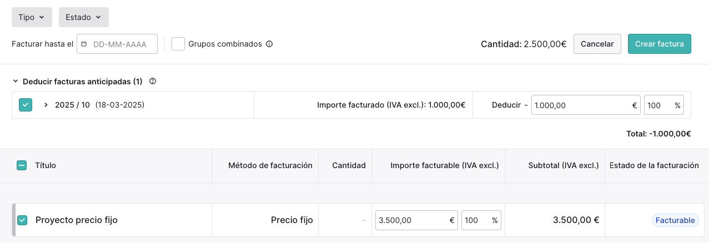
Task: Click the Método de facturación column header
Action: pos(270,165)
